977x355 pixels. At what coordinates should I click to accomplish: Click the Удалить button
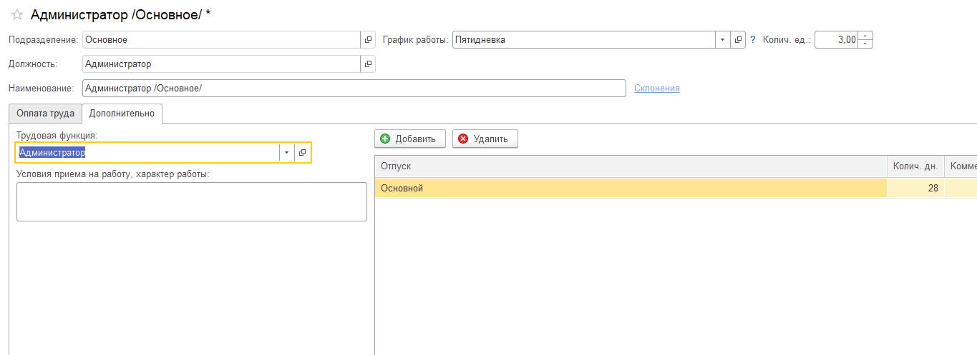[x=485, y=139]
